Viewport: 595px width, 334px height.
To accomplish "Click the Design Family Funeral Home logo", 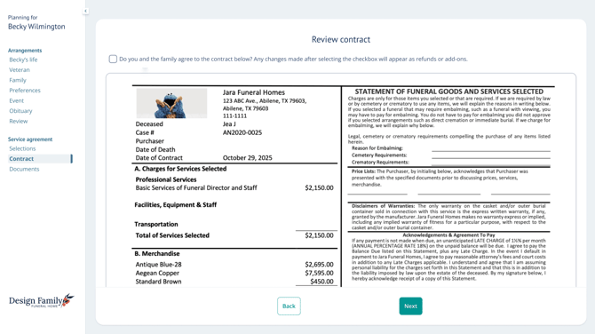I will (42, 300).
